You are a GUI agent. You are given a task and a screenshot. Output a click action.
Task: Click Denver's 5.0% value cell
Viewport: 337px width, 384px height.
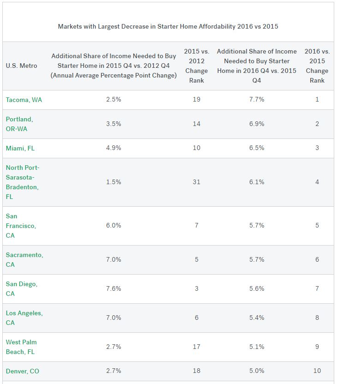coord(257,371)
